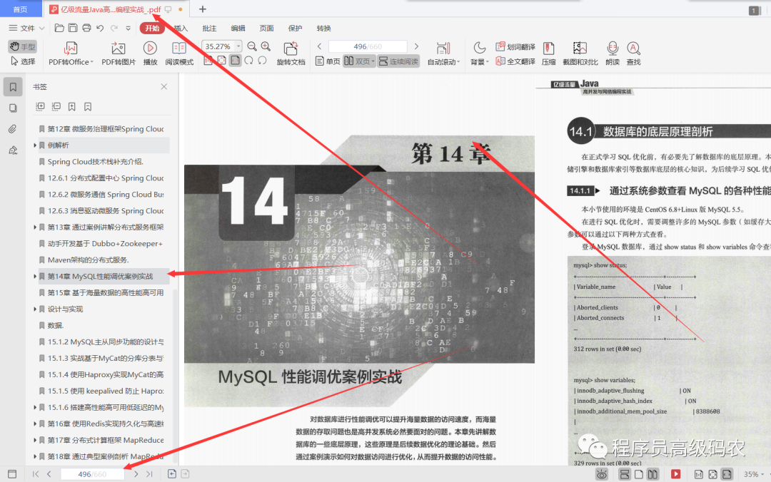Viewport: 771px width, 482px height.
Task: Click the eye-protection icon in status bar
Action: tap(601, 474)
